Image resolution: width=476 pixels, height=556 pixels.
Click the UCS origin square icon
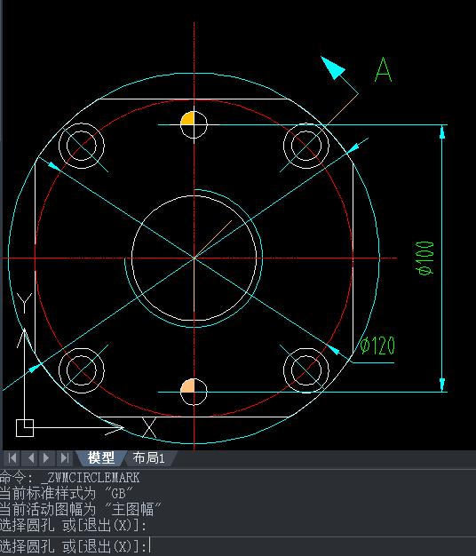25,428
